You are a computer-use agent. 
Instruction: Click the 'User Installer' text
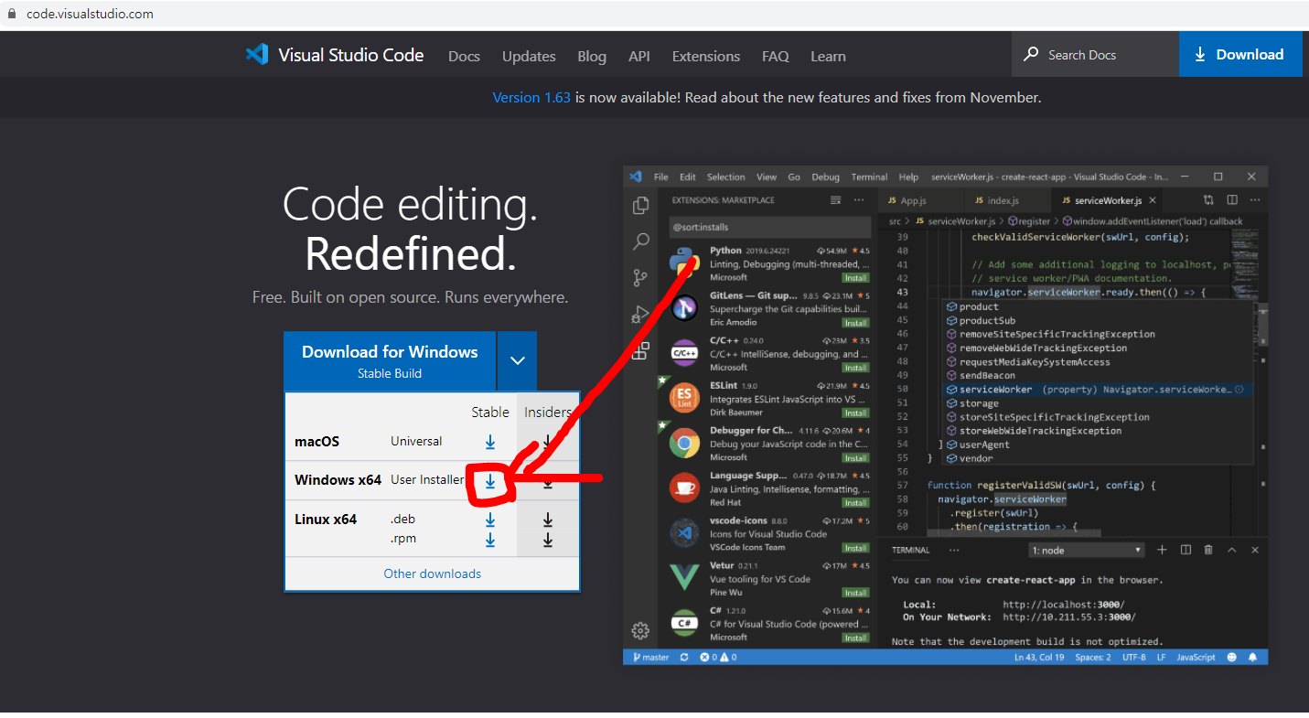pyautogui.click(x=427, y=480)
